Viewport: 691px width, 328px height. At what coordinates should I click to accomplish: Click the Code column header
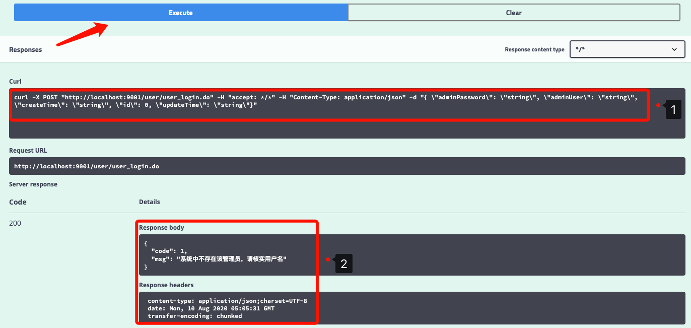(18, 202)
